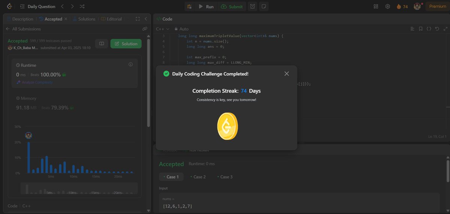Close the Daily Coding Challenge dialog

pos(286,74)
